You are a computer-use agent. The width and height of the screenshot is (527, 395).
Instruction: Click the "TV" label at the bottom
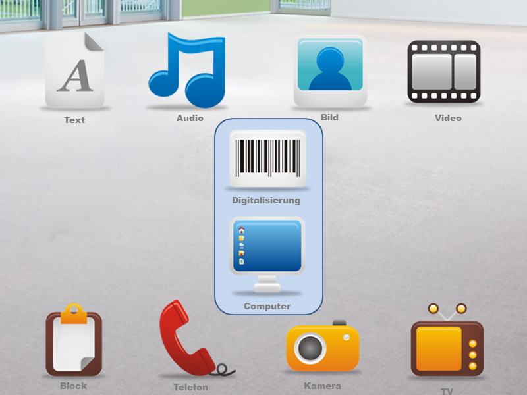(447, 391)
